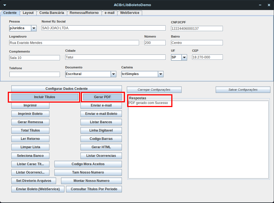Click Enviar Boleto (WebService) button
Viewport: 274px width, 203px height.
pyautogui.click(x=38, y=189)
